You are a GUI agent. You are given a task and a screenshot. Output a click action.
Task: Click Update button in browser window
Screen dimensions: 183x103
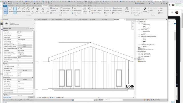[x=178, y=5]
